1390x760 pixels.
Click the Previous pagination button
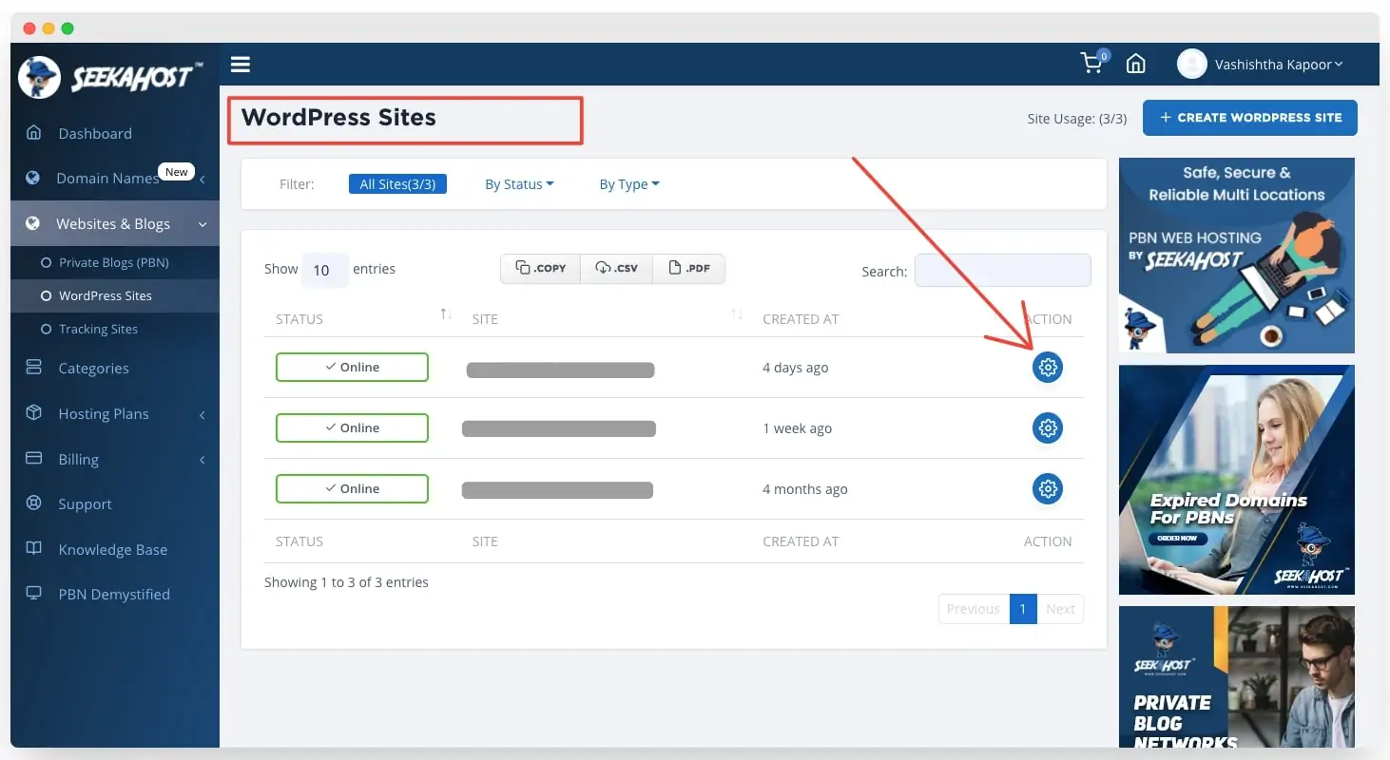[974, 609]
